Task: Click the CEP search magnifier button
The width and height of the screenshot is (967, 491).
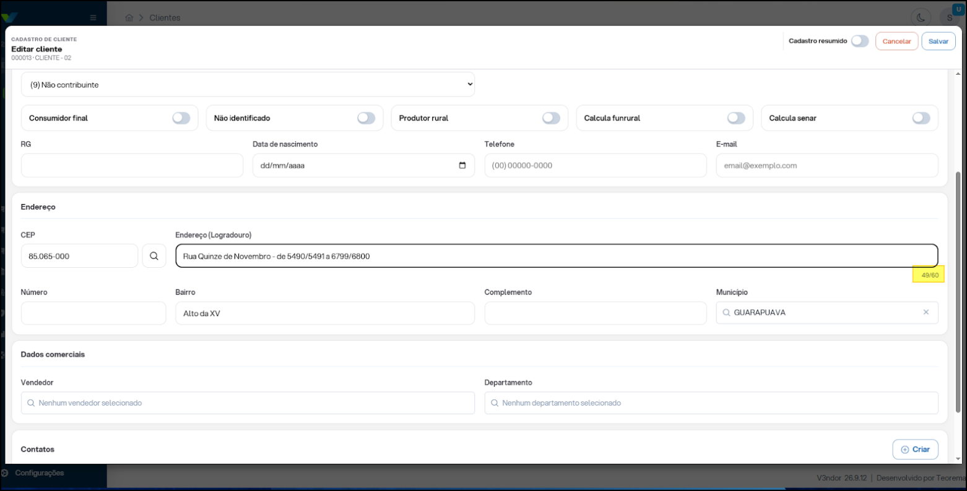Action: pos(154,256)
